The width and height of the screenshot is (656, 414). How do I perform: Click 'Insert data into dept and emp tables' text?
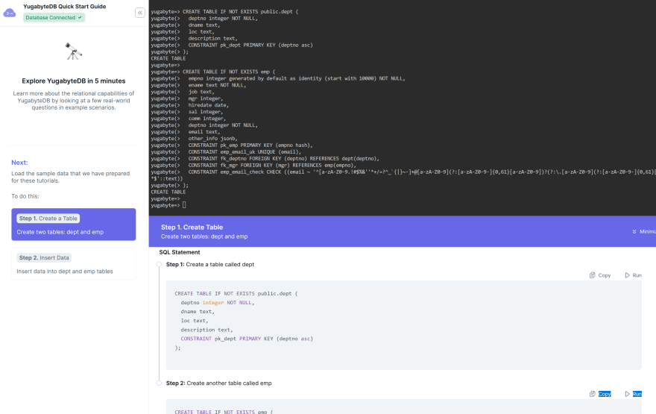[x=65, y=272]
